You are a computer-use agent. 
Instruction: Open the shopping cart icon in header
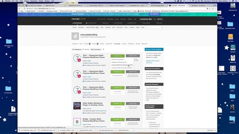154,19
